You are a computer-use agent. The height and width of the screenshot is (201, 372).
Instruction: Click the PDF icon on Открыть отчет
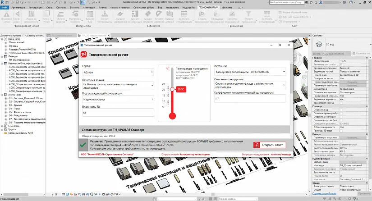[x=257, y=145]
